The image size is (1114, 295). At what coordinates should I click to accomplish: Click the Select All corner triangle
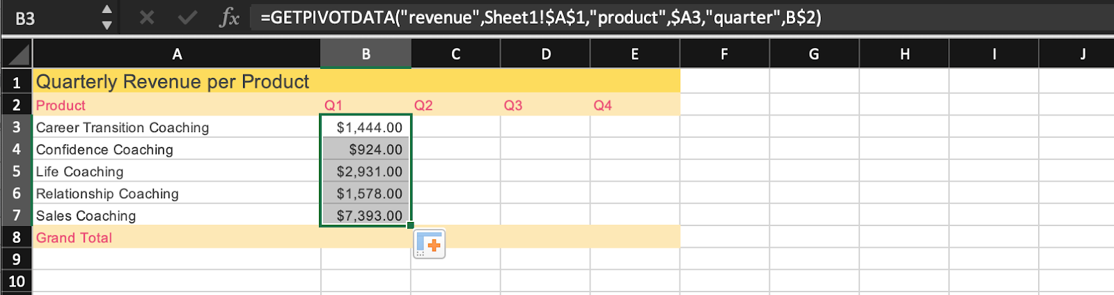pyautogui.click(x=17, y=54)
